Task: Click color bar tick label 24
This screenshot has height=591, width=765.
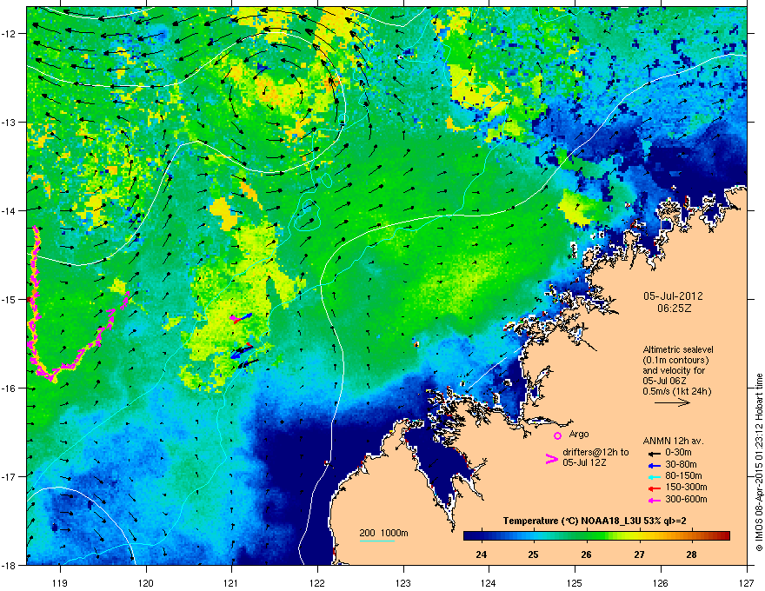Action: pos(481,554)
